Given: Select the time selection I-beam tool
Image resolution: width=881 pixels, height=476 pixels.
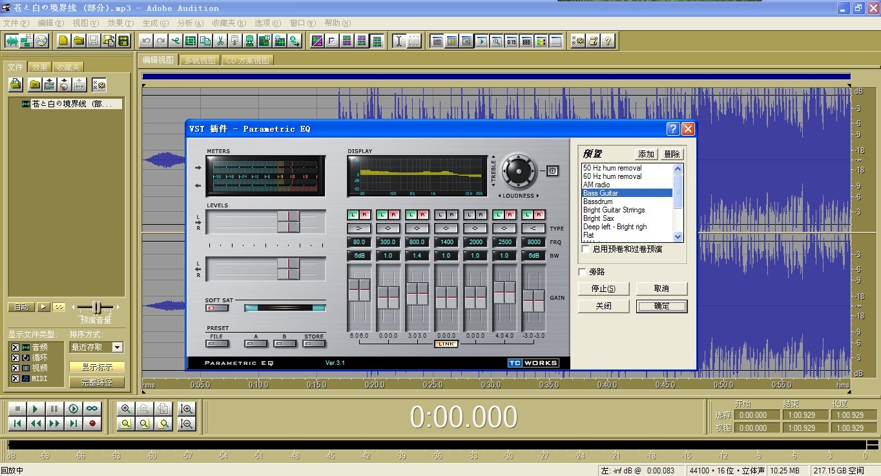Looking at the screenshot, I should 399,41.
